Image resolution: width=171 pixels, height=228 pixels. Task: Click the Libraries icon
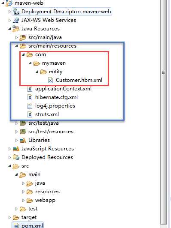point(23,140)
